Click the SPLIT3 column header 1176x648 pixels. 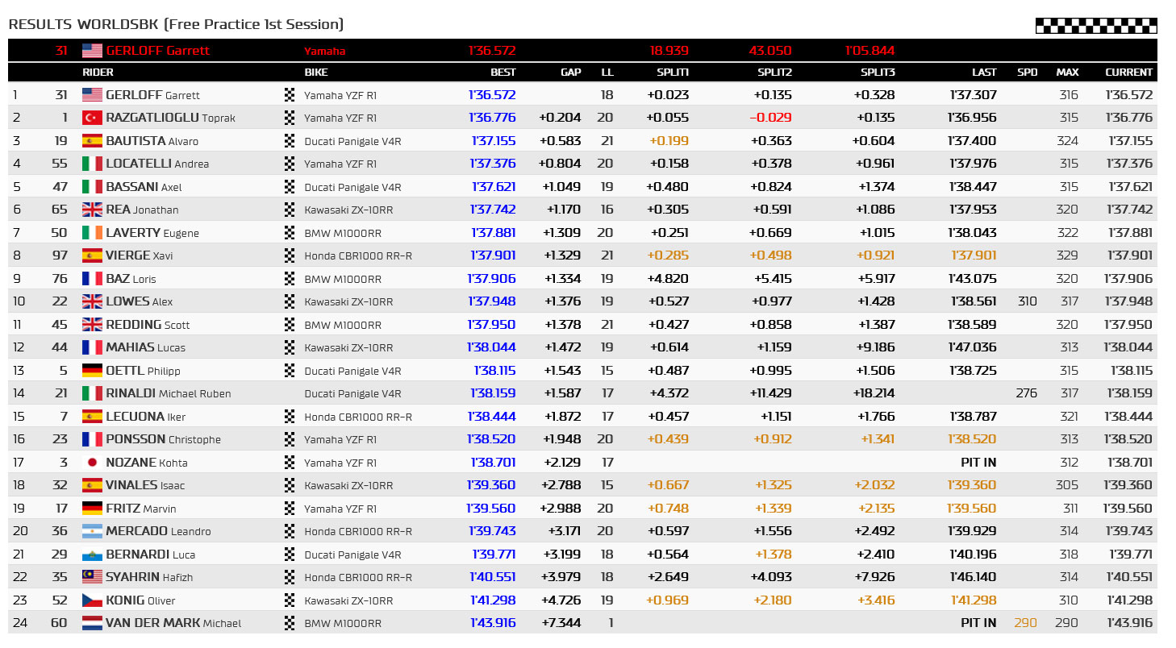(878, 73)
